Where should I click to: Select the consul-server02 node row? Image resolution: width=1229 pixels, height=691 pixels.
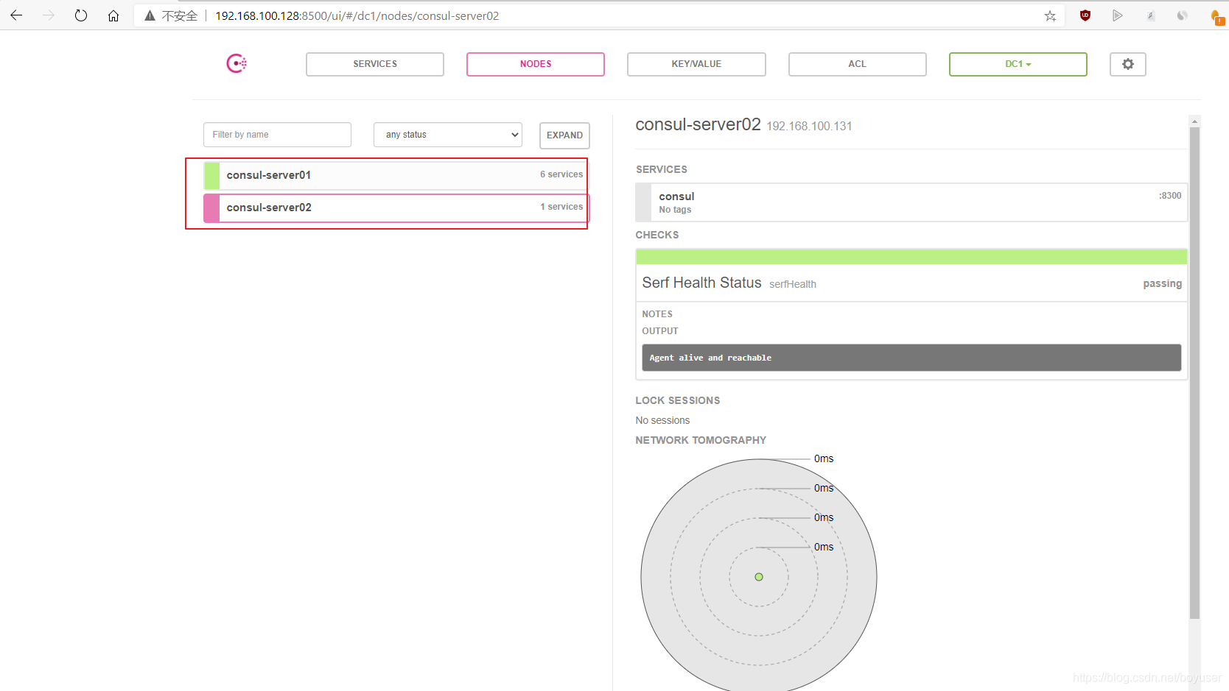pos(396,208)
